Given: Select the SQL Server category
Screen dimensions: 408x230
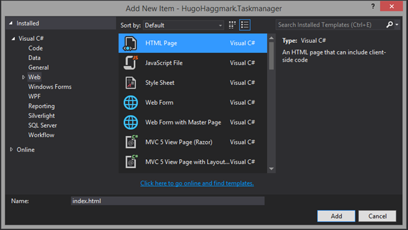Looking at the screenshot, I should (x=43, y=125).
